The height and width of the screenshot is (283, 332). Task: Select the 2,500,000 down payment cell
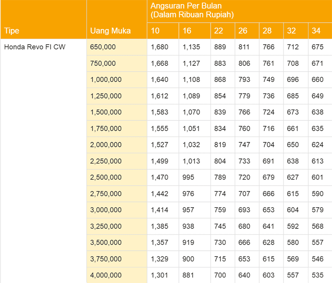(106, 177)
